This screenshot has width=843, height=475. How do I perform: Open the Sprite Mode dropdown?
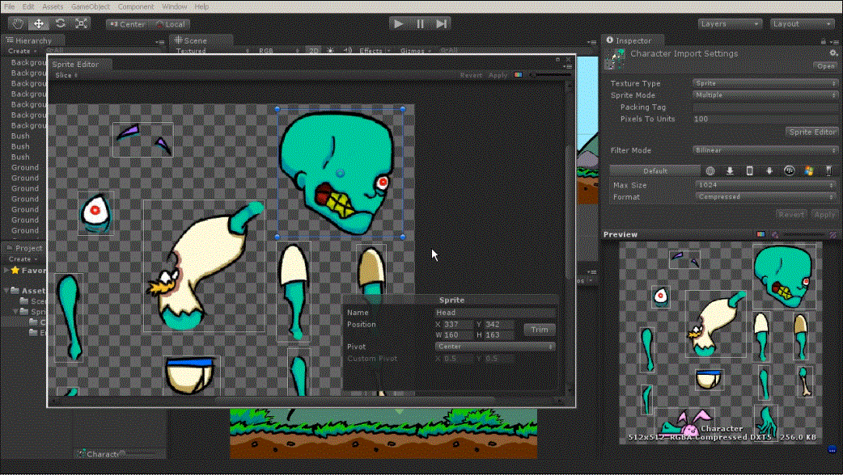coord(765,95)
